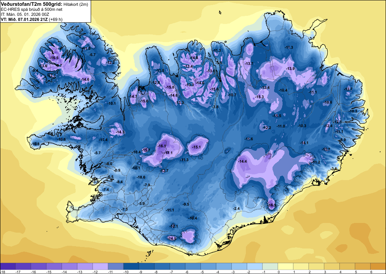
Task: Click the -7.9 temperature value
Action: [x=147, y=185]
